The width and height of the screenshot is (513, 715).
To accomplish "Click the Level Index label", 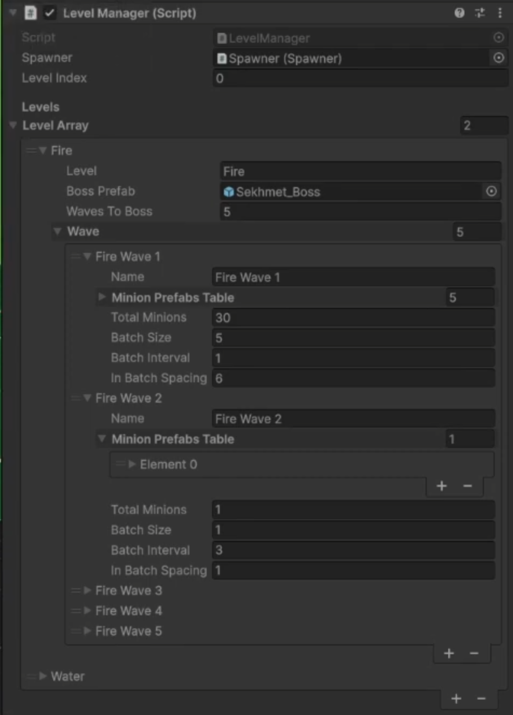I will 54,78.
